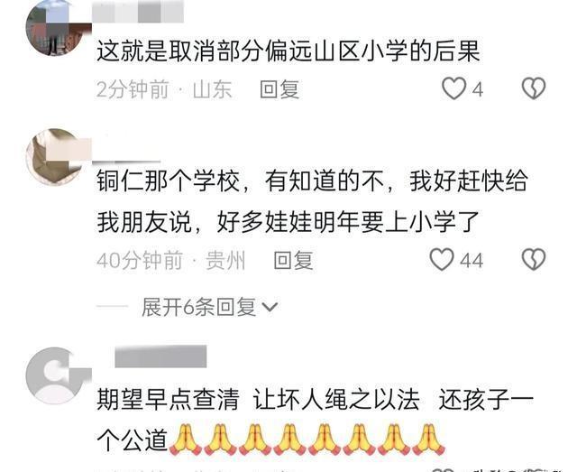This screenshot has width=577, height=472.
Task: Select the comment with praying hands emojis
Action: tap(315, 420)
